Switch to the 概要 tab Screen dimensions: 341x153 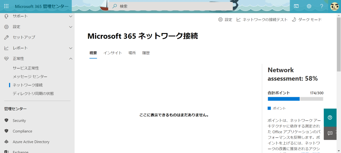[93, 53]
